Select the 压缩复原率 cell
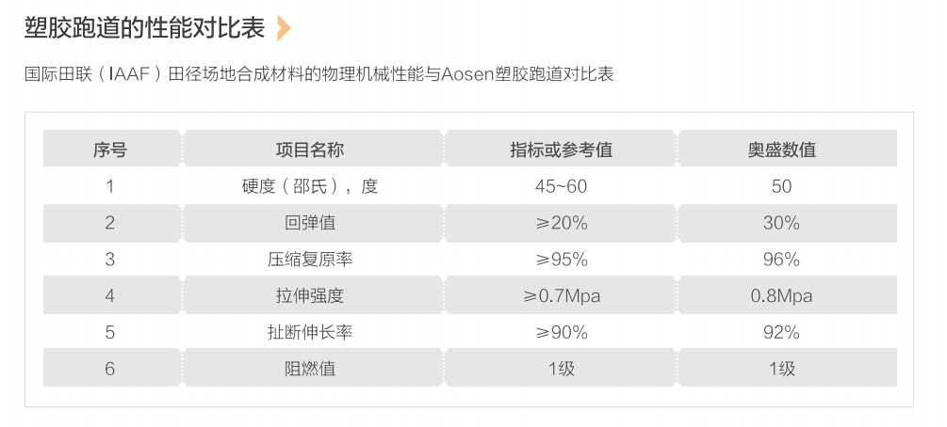This screenshot has height=427, width=947. [x=310, y=260]
